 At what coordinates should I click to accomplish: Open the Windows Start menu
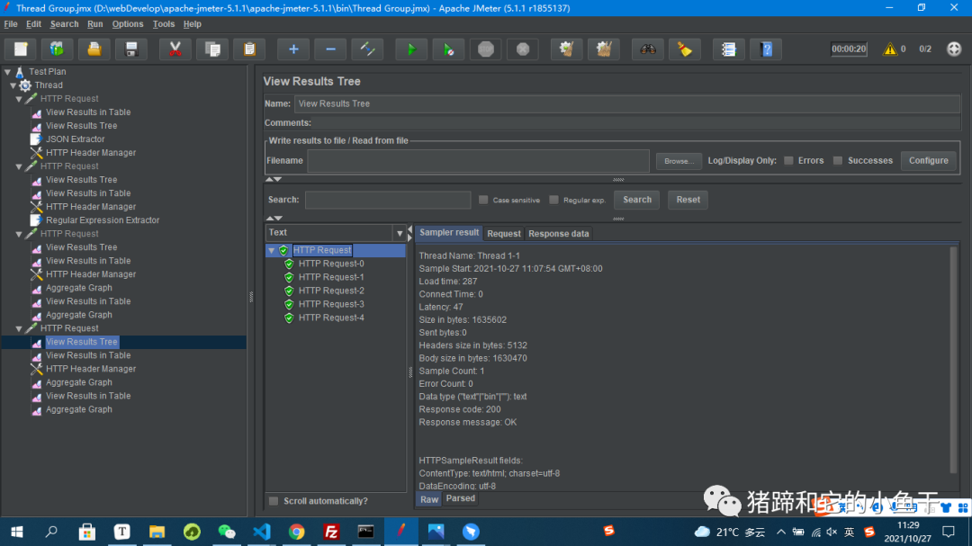tap(17, 532)
